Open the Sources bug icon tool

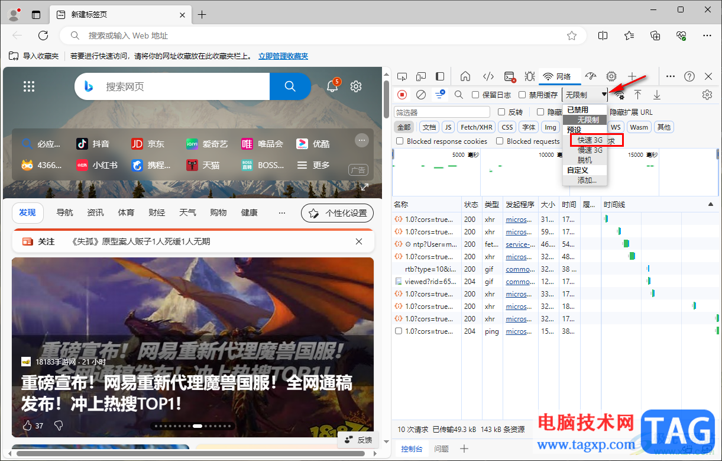[529, 76]
